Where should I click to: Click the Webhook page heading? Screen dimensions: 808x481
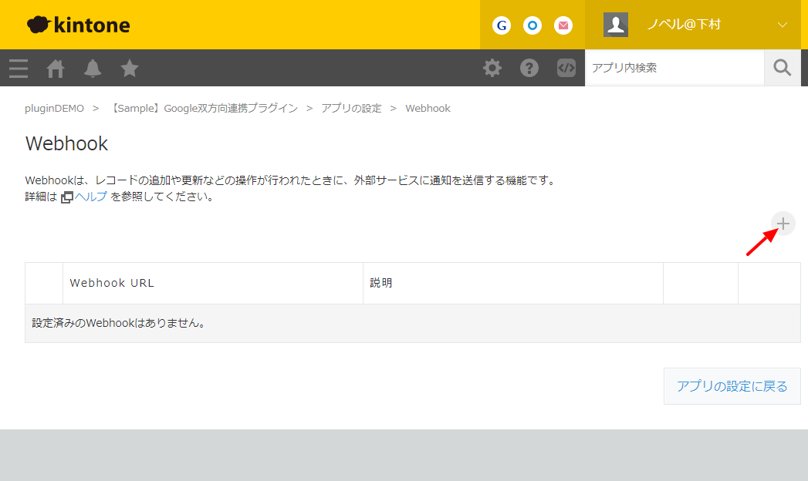click(66, 143)
